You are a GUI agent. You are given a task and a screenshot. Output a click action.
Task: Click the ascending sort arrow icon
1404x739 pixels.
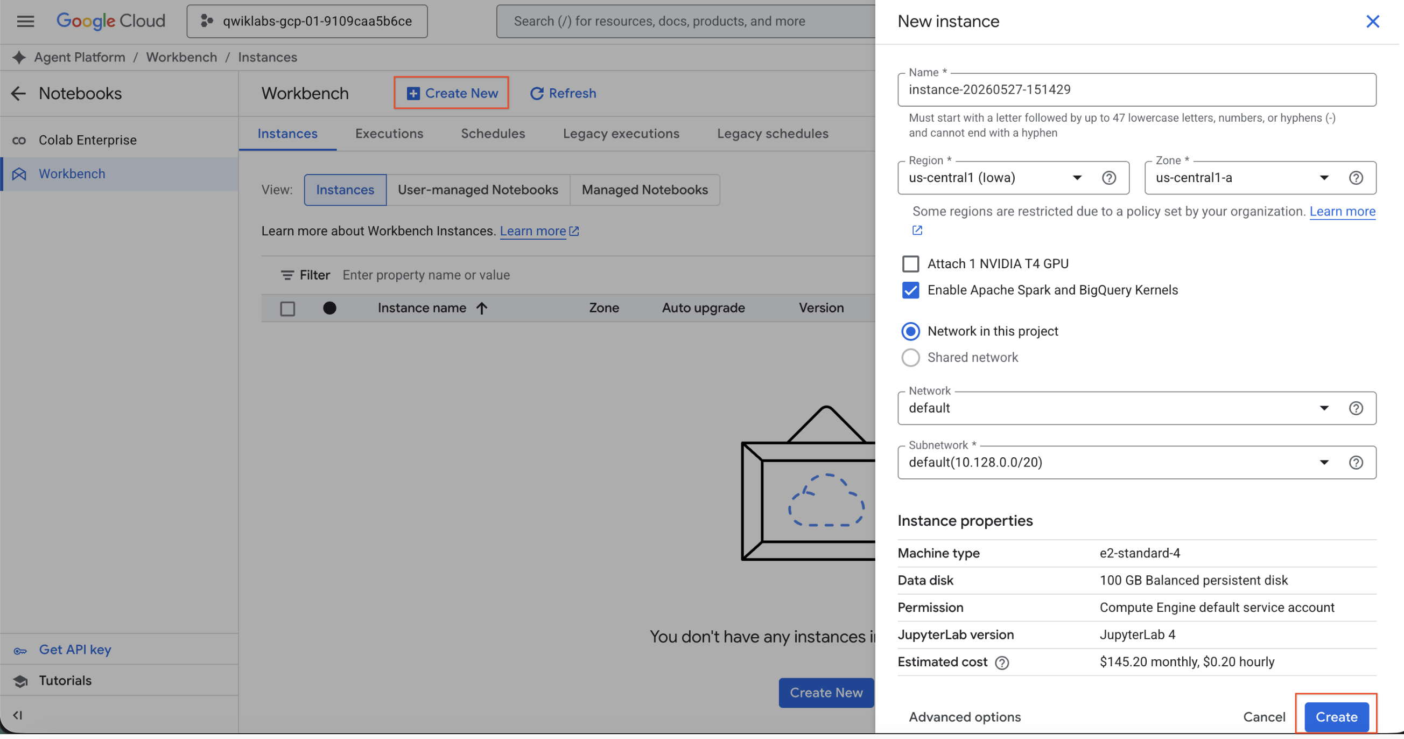click(481, 309)
